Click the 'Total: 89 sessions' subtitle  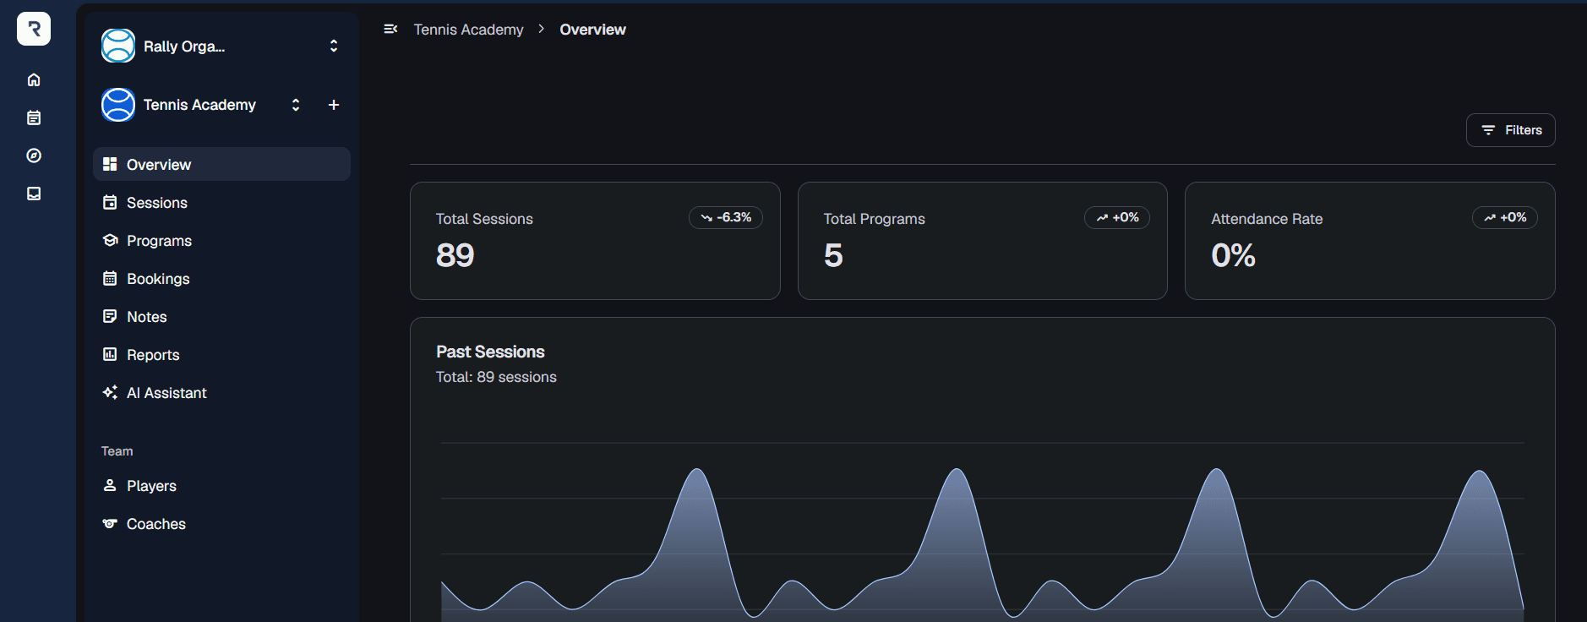[496, 377]
